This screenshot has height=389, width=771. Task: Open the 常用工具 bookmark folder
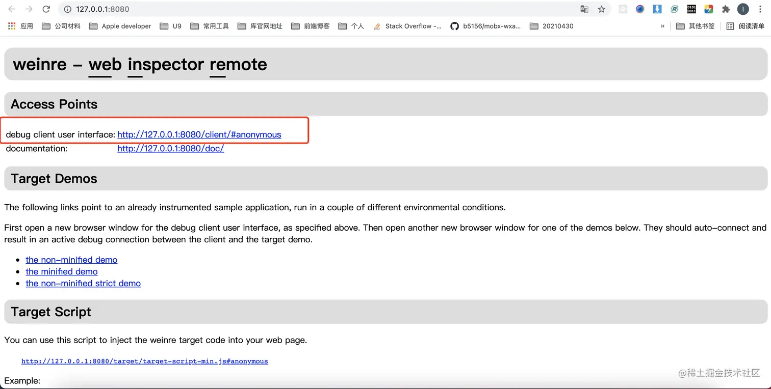[x=210, y=26]
